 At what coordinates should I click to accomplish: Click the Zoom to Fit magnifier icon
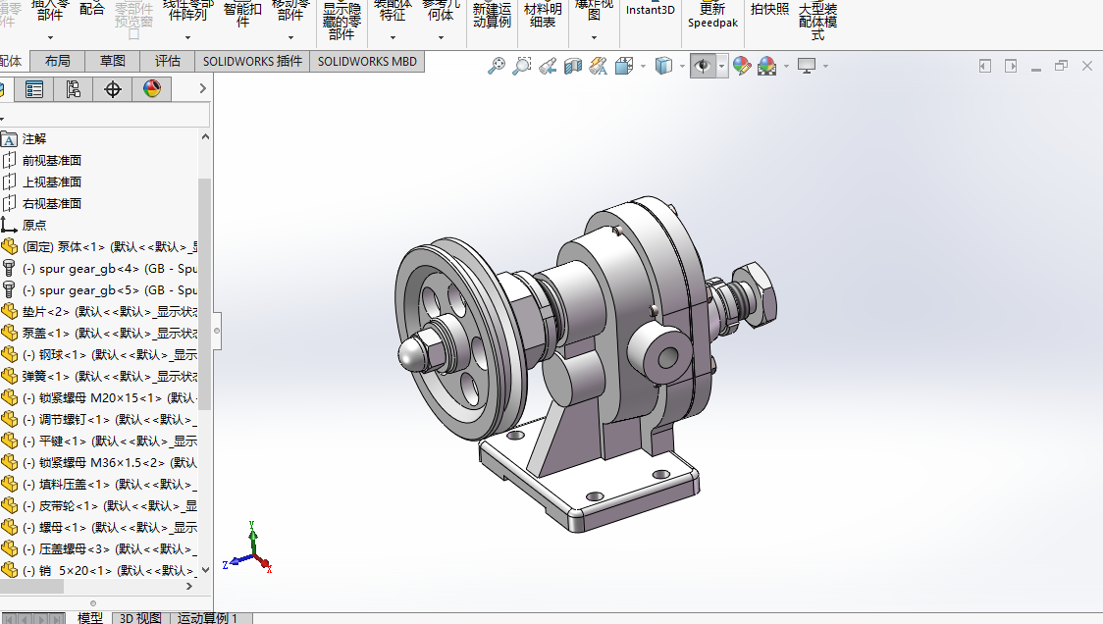pyautogui.click(x=497, y=66)
